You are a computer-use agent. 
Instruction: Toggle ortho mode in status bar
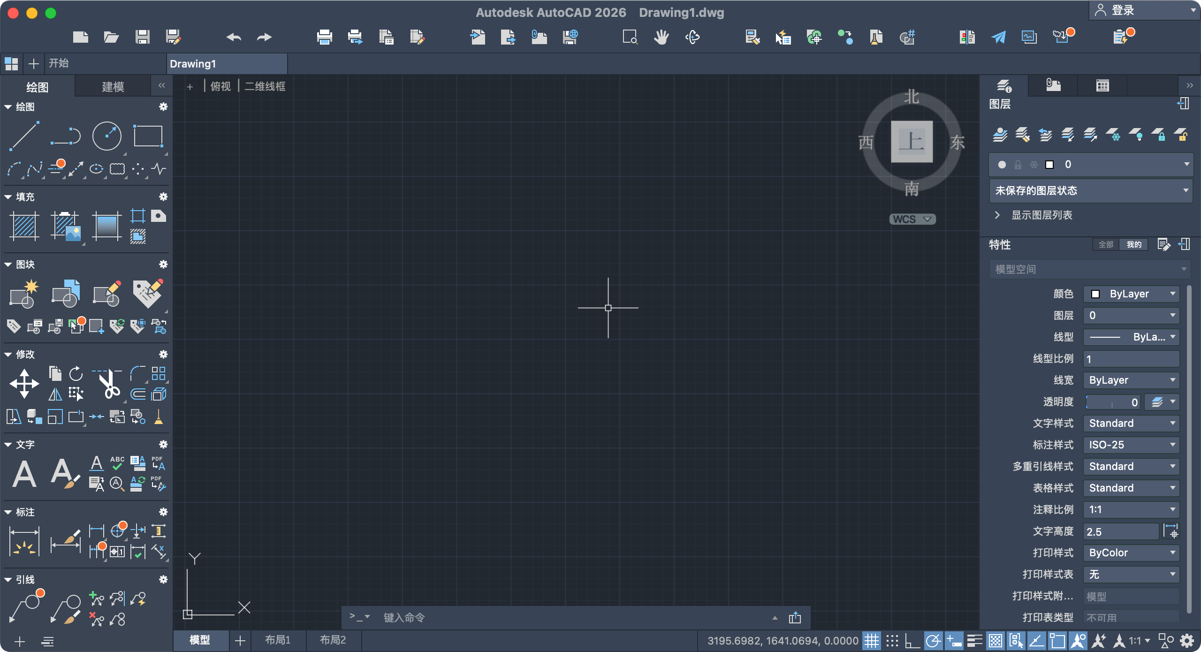pos(912,640)
